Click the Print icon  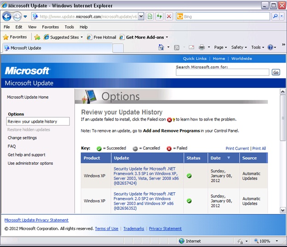(x=202, y=47)
